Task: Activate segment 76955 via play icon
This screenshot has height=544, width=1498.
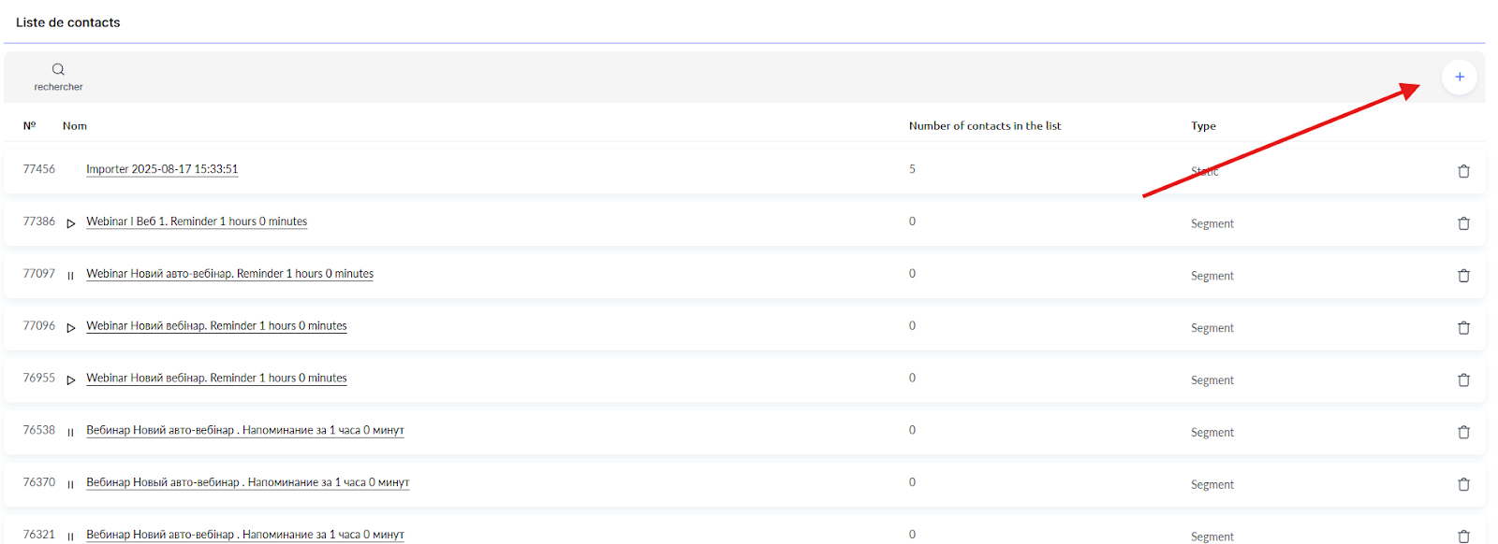Action: [71, 380]
